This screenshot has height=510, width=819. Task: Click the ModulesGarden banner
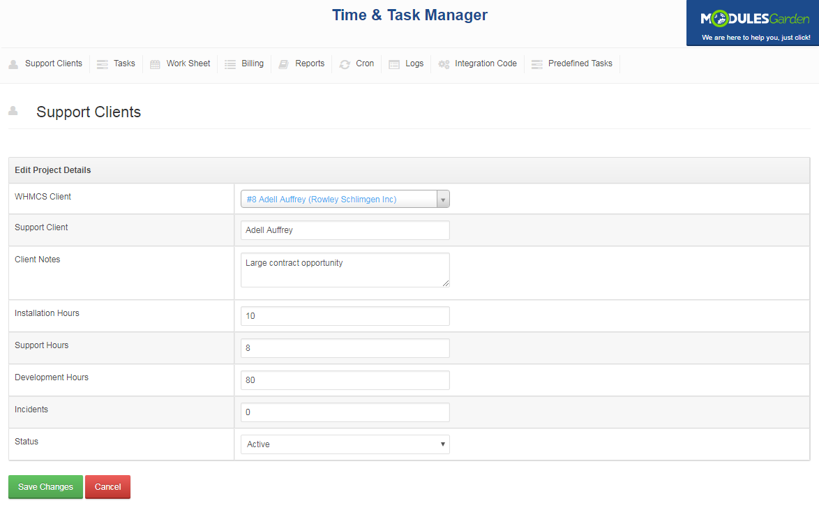click(752, 23)
